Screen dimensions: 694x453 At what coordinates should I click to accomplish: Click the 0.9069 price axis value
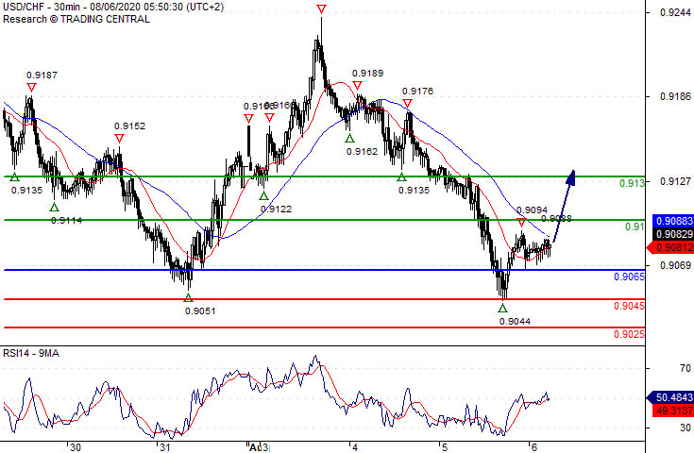click(675, 265)
